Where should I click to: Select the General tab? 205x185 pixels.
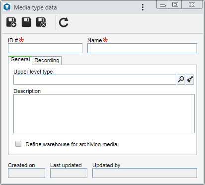pos(20,59)
